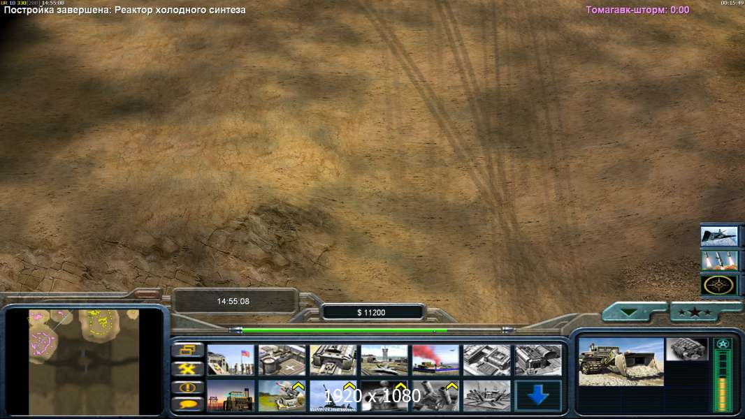Click the Постройка завершена notification message
Screen dimensions: 745x419
pyautogui.click(x=124, y=10)
